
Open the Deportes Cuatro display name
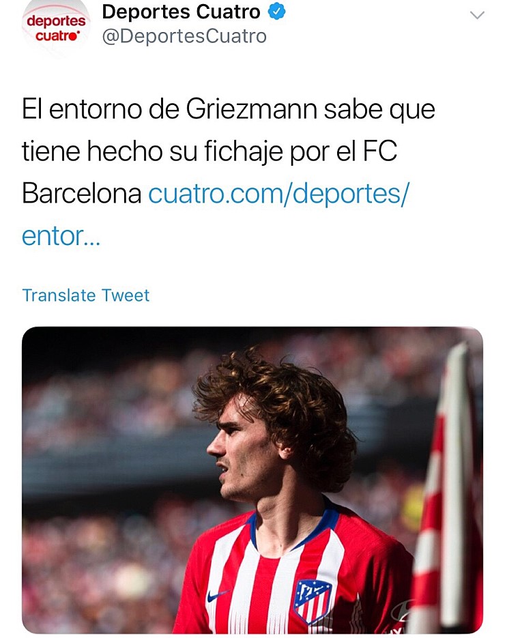(181, 12)
